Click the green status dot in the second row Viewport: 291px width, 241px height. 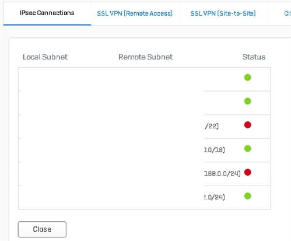(248, 101)
